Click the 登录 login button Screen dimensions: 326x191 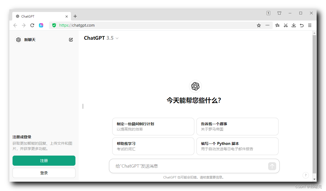(x=44, y=173)
